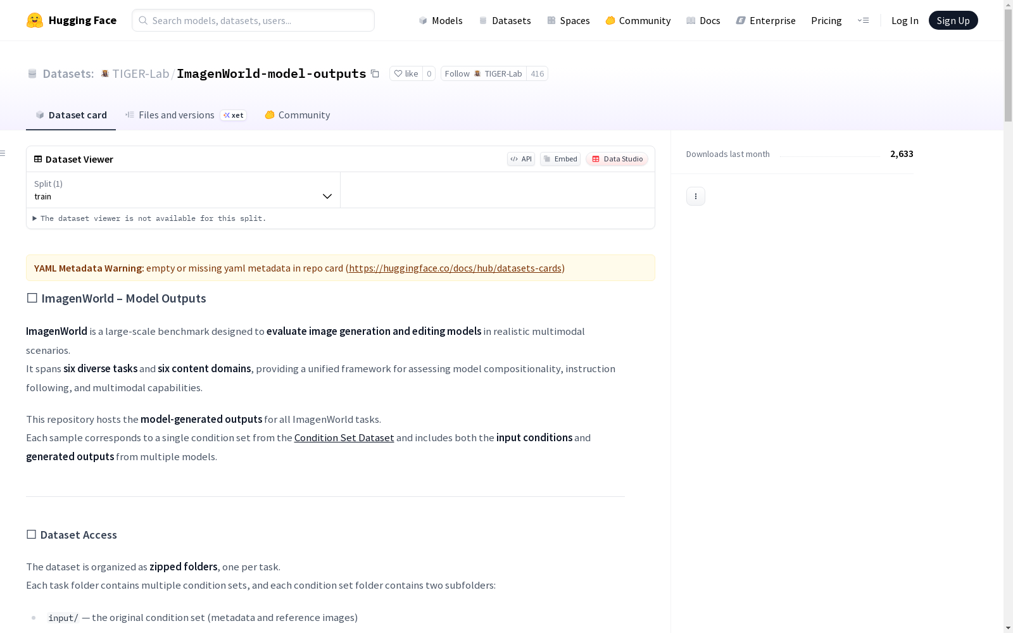Click the xet badge on Files tab
This screenshot has height=633, width=1013.
click(x=233, y=115)
